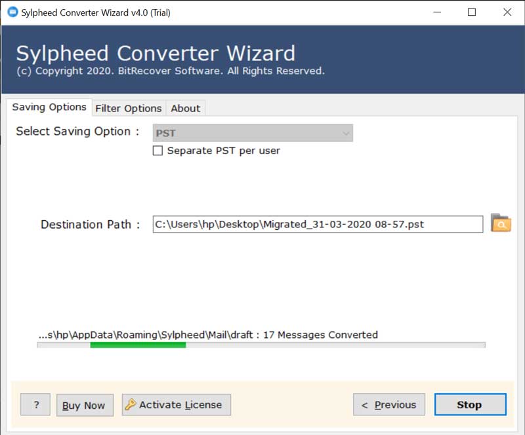Viewport: 525px width, 435px height.
Task: Click the Sylpheed app icon in title bar
Action: coord(12,12)
